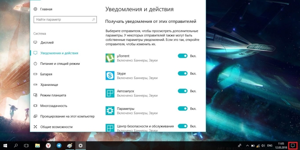
Task: Click the Параметры gear tile icon
Action: pos(110,111)
